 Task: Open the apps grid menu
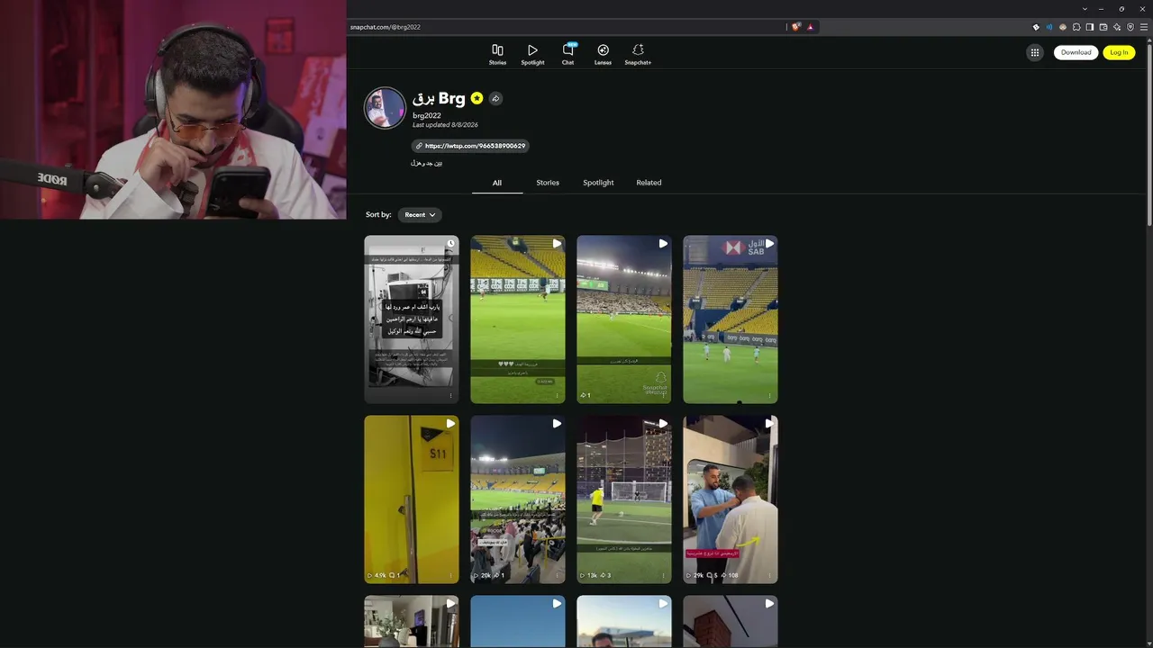[x=1034, y=52]
